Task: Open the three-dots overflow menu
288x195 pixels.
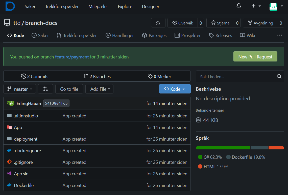Action: click(x=279, y=35)
